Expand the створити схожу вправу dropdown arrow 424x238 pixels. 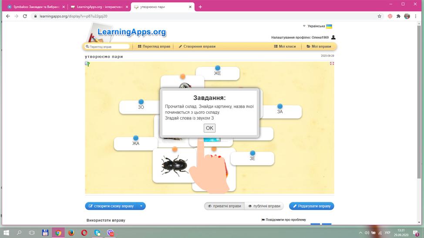click(141, 206)
